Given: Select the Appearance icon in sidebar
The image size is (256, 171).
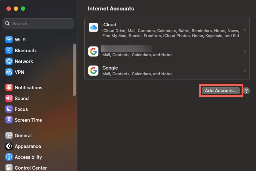Looking at the screenshot, I should 9,146.
